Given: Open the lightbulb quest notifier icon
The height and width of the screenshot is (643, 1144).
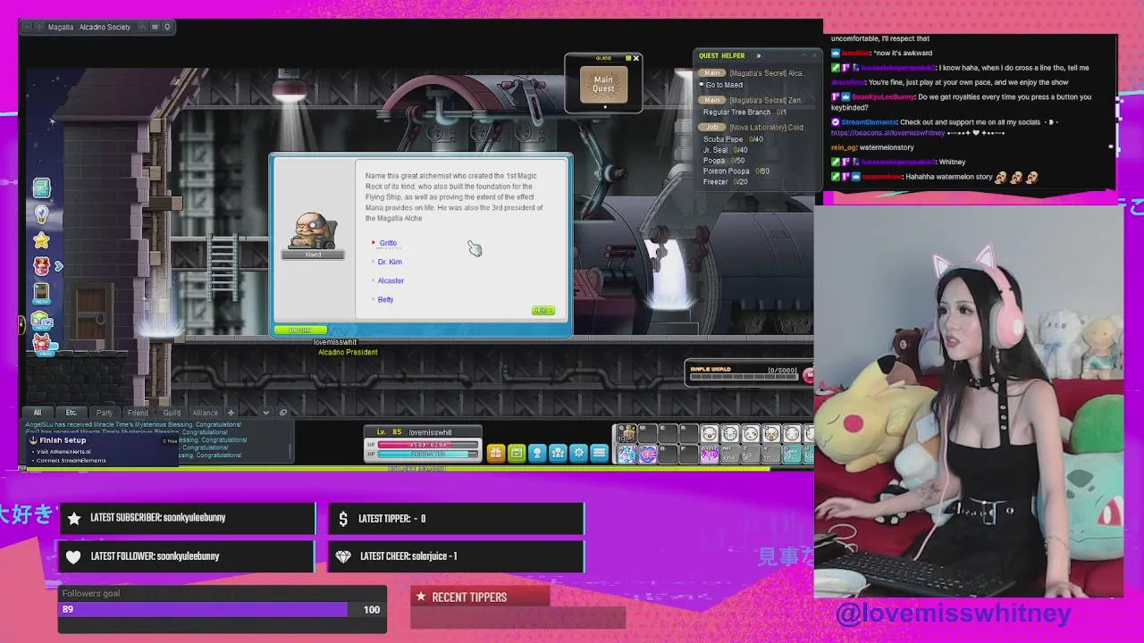Looking at the screenshot, I should [41, 214].
